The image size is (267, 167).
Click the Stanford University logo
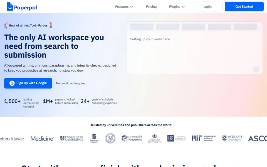(x=94, y=138)
